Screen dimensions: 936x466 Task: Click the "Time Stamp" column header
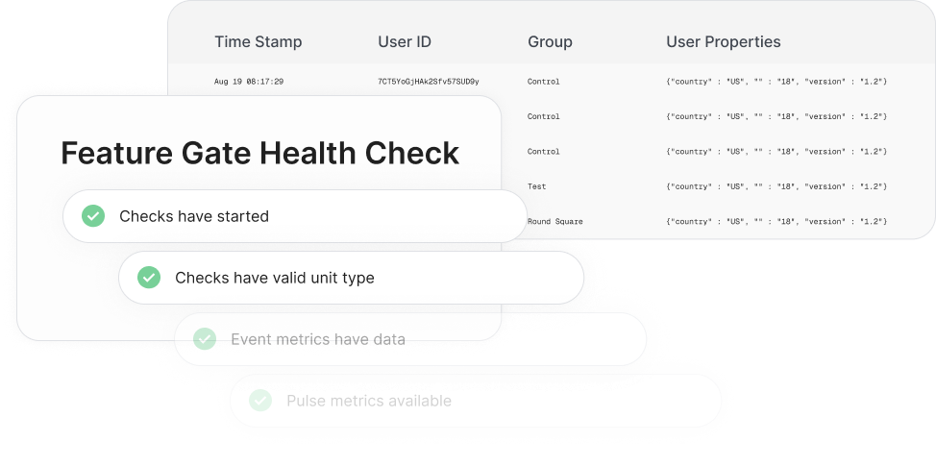259,41
